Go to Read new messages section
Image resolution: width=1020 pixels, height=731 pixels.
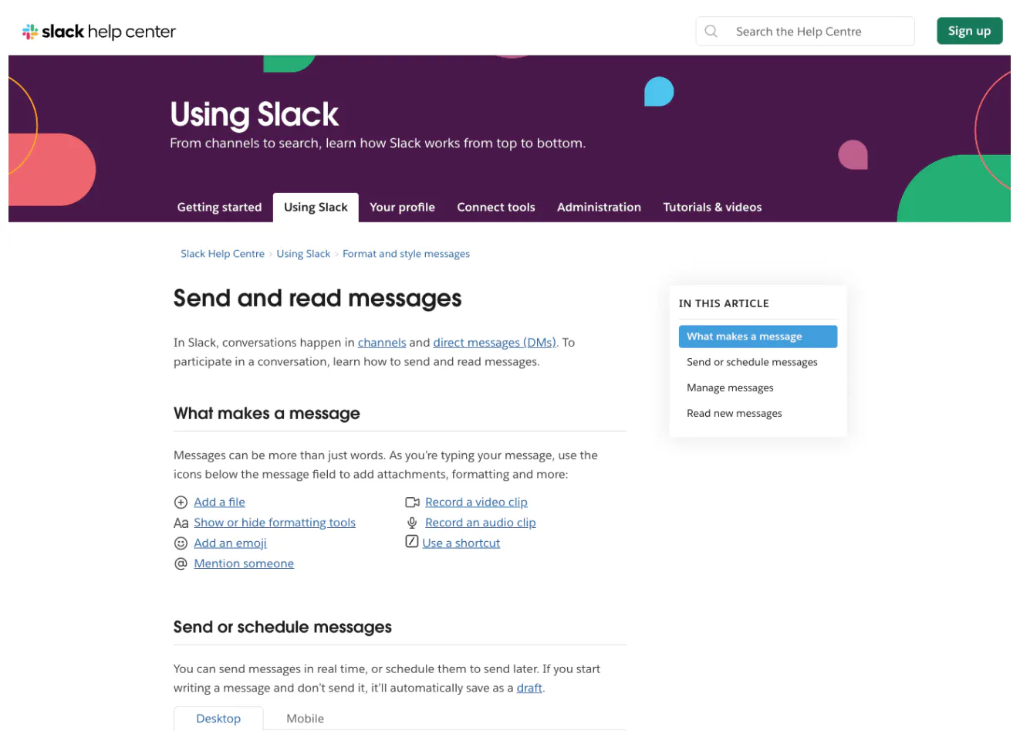tap(734, 414)
